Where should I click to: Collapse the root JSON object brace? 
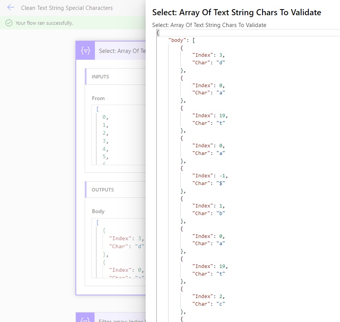(157, 33)
